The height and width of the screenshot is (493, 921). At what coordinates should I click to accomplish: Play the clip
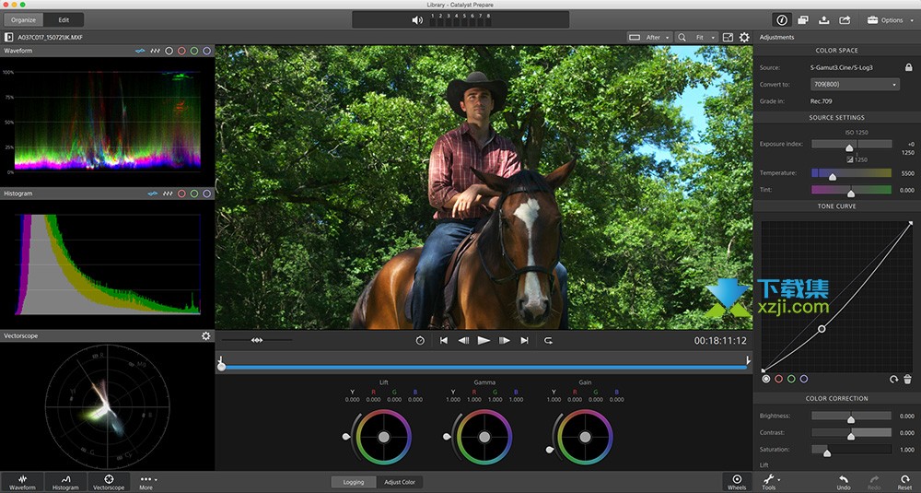point(484,341)
